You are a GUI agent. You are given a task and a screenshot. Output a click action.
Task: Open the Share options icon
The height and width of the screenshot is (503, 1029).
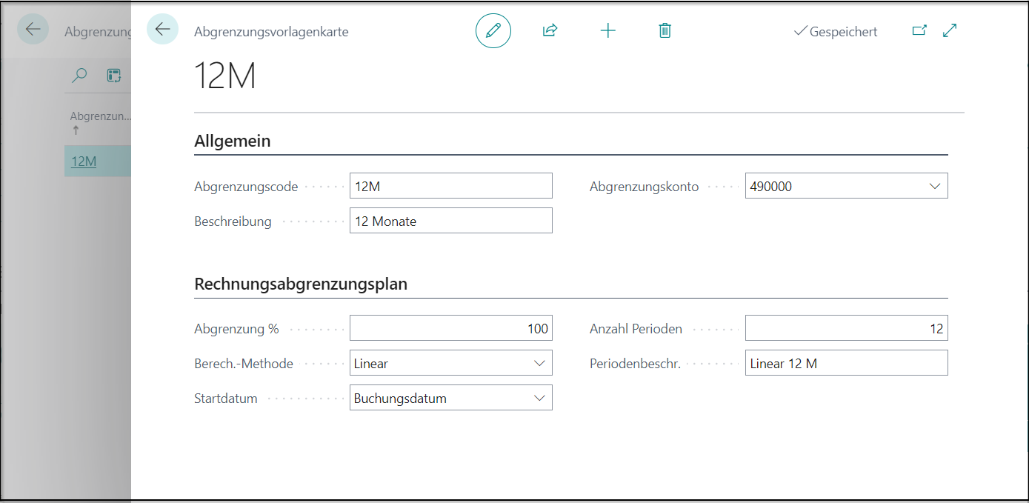(x=550, y=30)
